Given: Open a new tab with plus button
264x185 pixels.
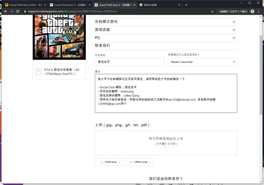Looking at the screenshot, I should coord(186,5).
